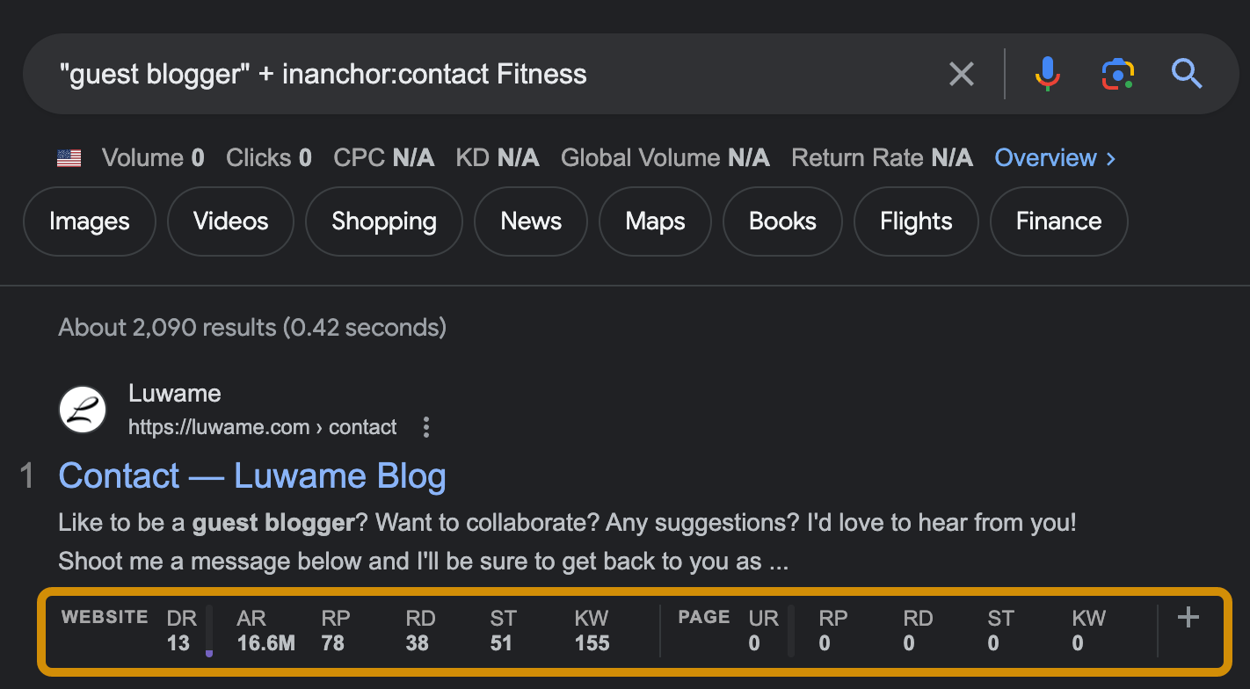Switch to the Videos tab
The height and width of the screenshot is (689, 1250).
coord(230,221)
